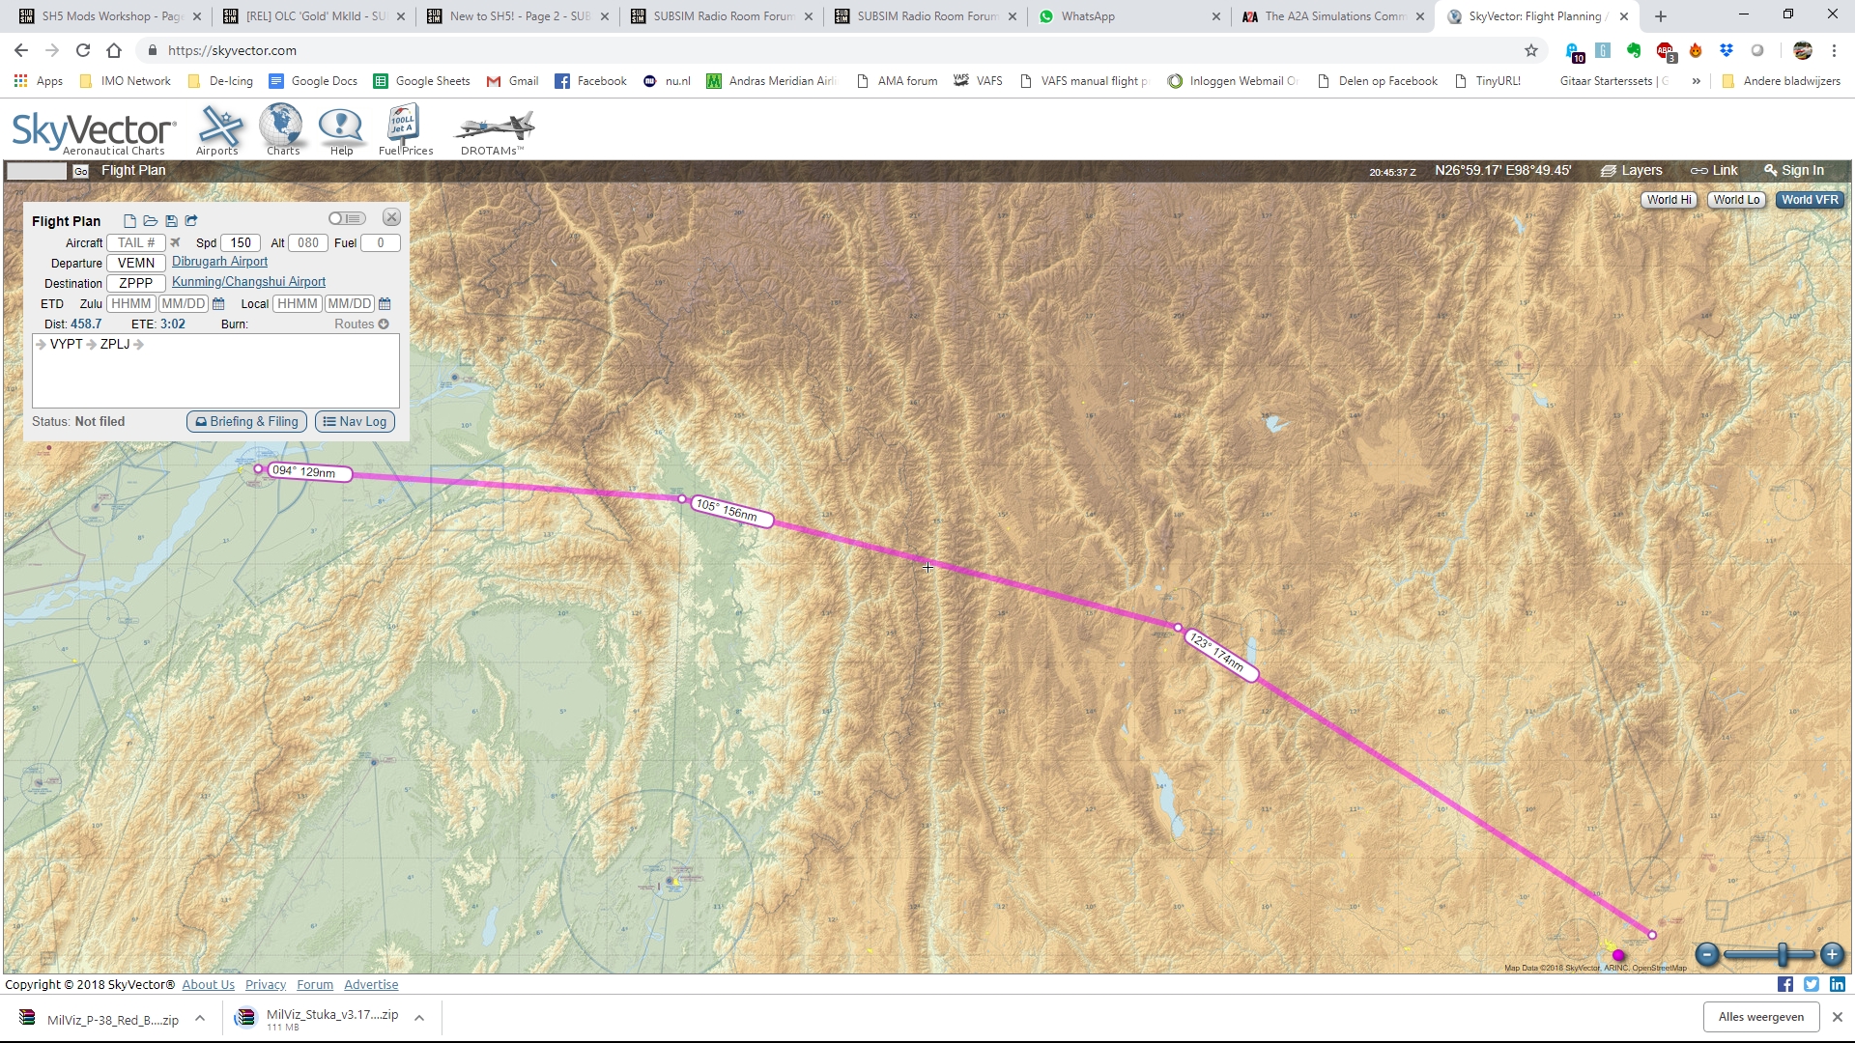Click the Briefing and Filing icon
1855x1043 pixels.
[244, 421]
